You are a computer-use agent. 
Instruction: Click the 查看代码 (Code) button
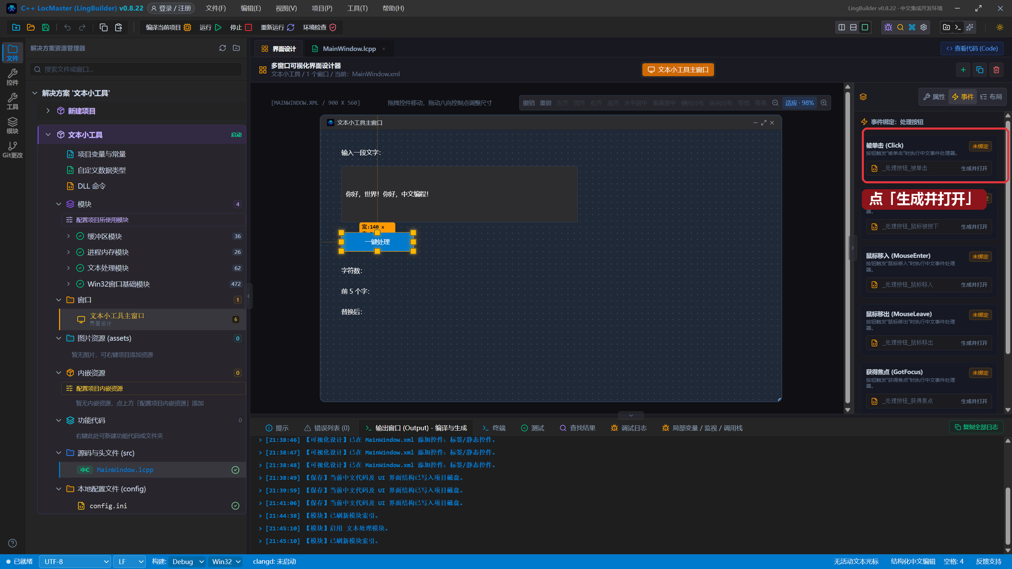tap(972, 48)
